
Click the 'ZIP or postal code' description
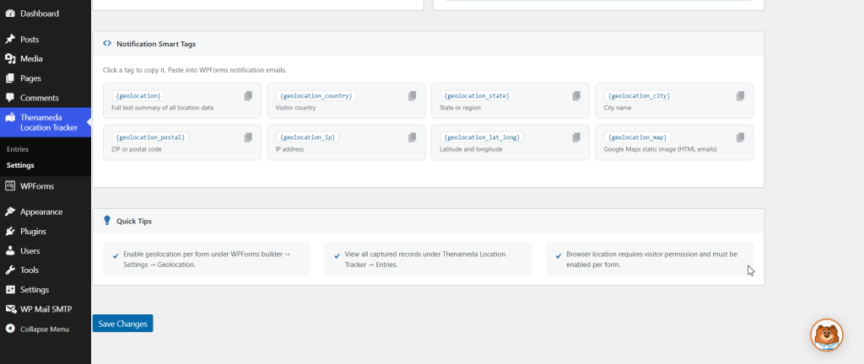point(137,149)
